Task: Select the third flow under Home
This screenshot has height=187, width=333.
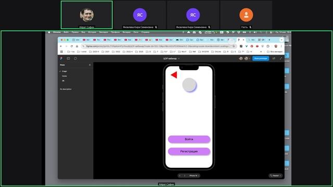Action: (63, 81)
